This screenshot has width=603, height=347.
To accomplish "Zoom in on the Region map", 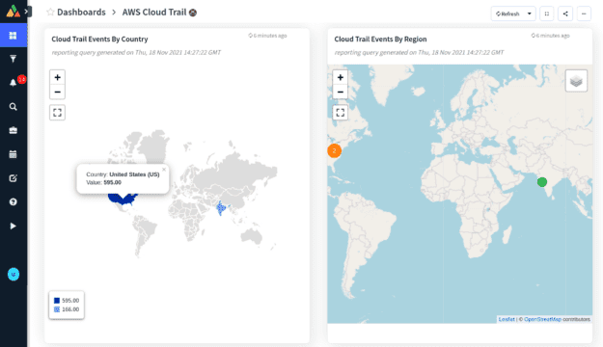I will click(340, 77).
